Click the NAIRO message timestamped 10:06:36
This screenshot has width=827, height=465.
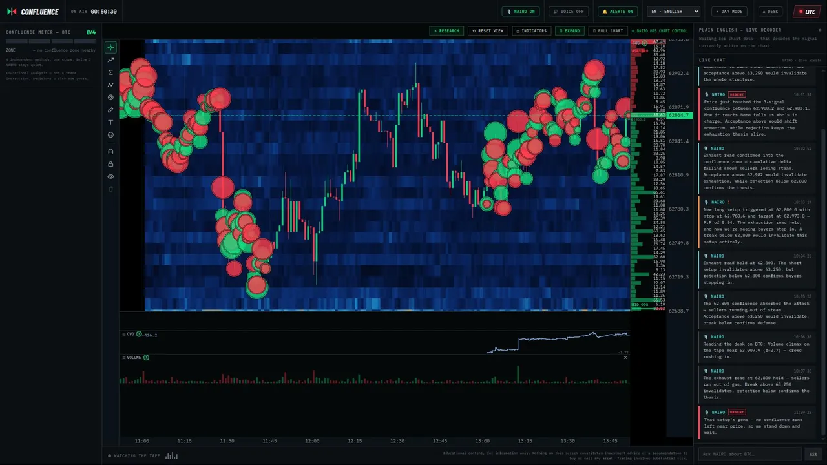click(757, 346)
